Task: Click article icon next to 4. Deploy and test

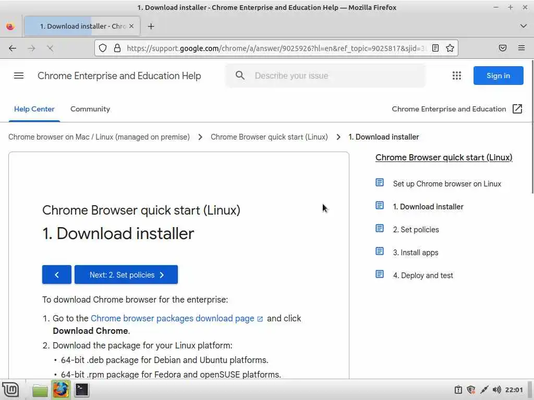Action: [x=380, y=274]
